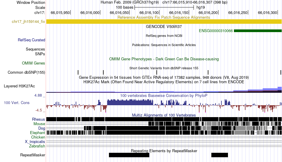Click the 100 bases scale bar
282x162 pixels.
click(164, 7)
